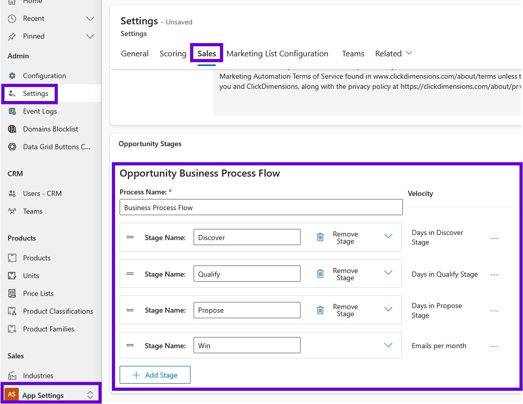Grab the Discover stage reorder handle

pos(130,237)
